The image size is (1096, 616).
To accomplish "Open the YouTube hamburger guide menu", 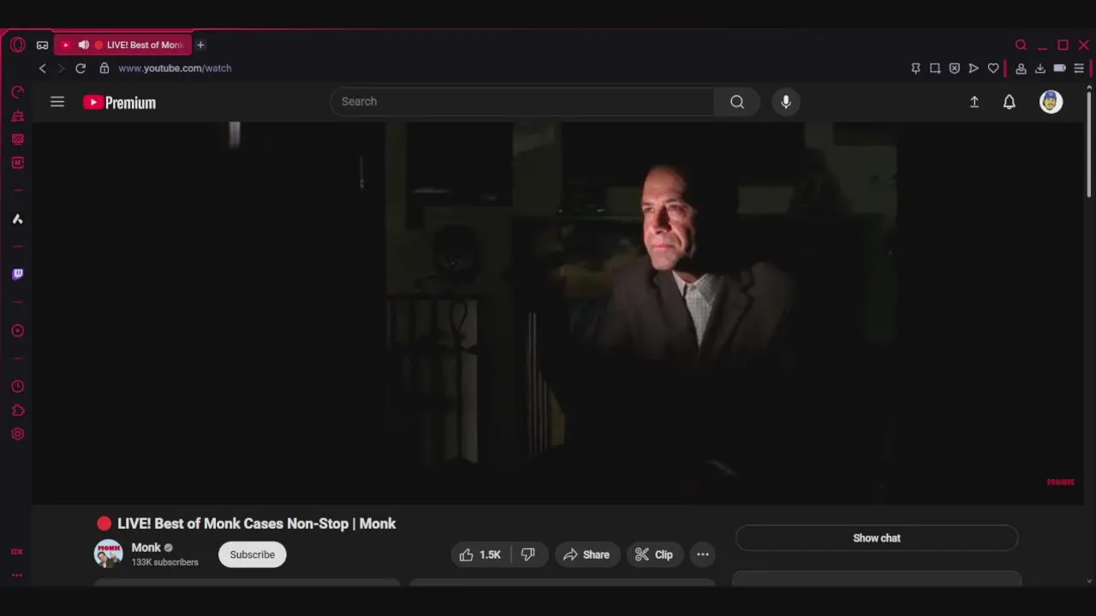I will tap(57, 102).
